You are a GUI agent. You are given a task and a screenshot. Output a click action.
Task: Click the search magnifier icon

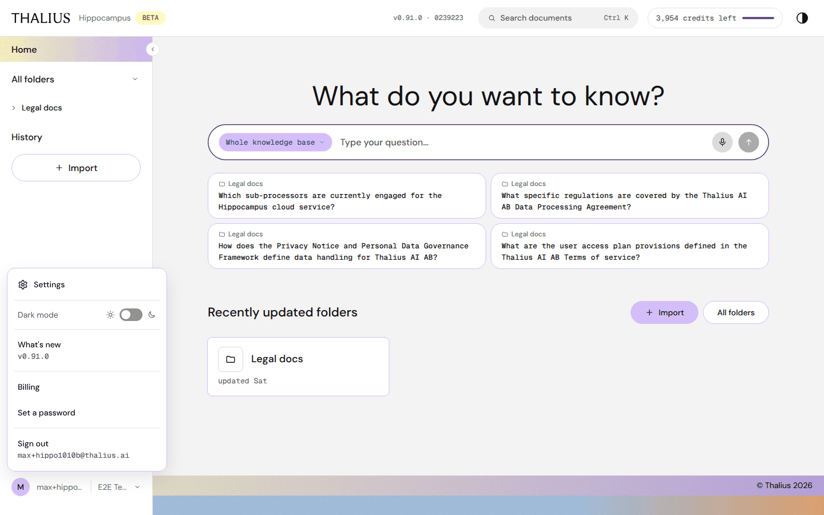492,18
